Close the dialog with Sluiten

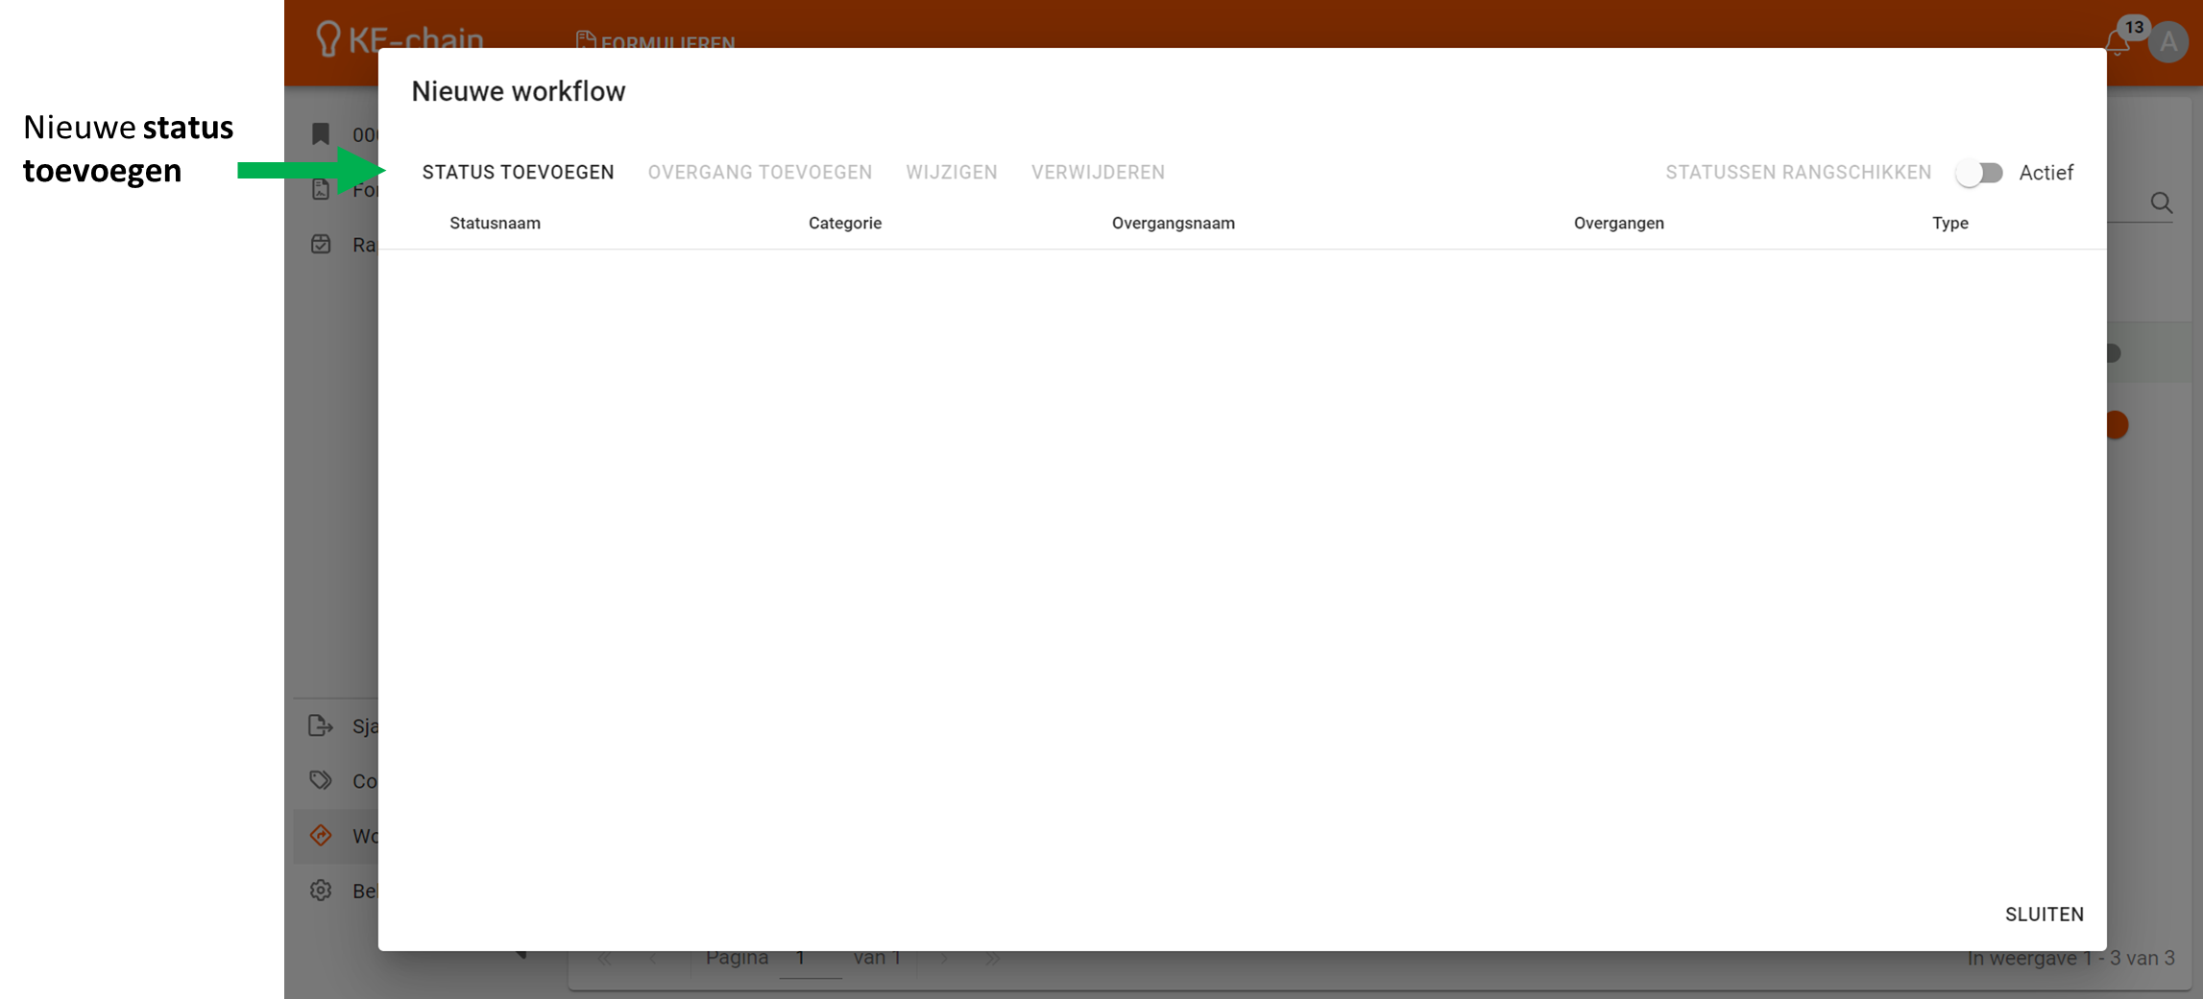(2044, 915)
